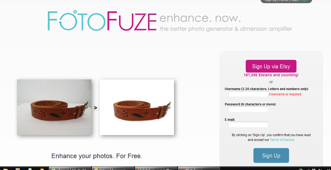Focus the Username input field
Screen dimensions: 331x170
pyautogui.click(x=248, y=94)
